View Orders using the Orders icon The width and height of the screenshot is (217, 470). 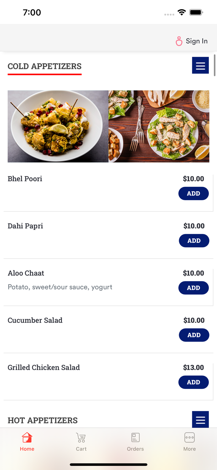pos(135,437)
